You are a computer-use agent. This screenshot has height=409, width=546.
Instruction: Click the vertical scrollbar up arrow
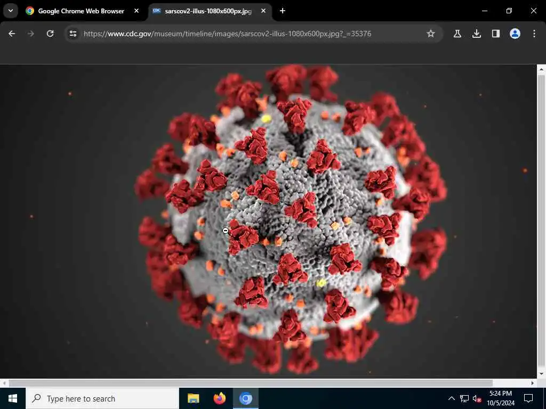(x=541, y=69)
